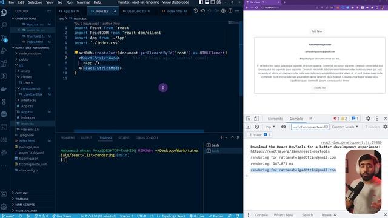Open the Terminal menu
The width and height of the screenshot is (388, 218).
[x=83, y=2]
